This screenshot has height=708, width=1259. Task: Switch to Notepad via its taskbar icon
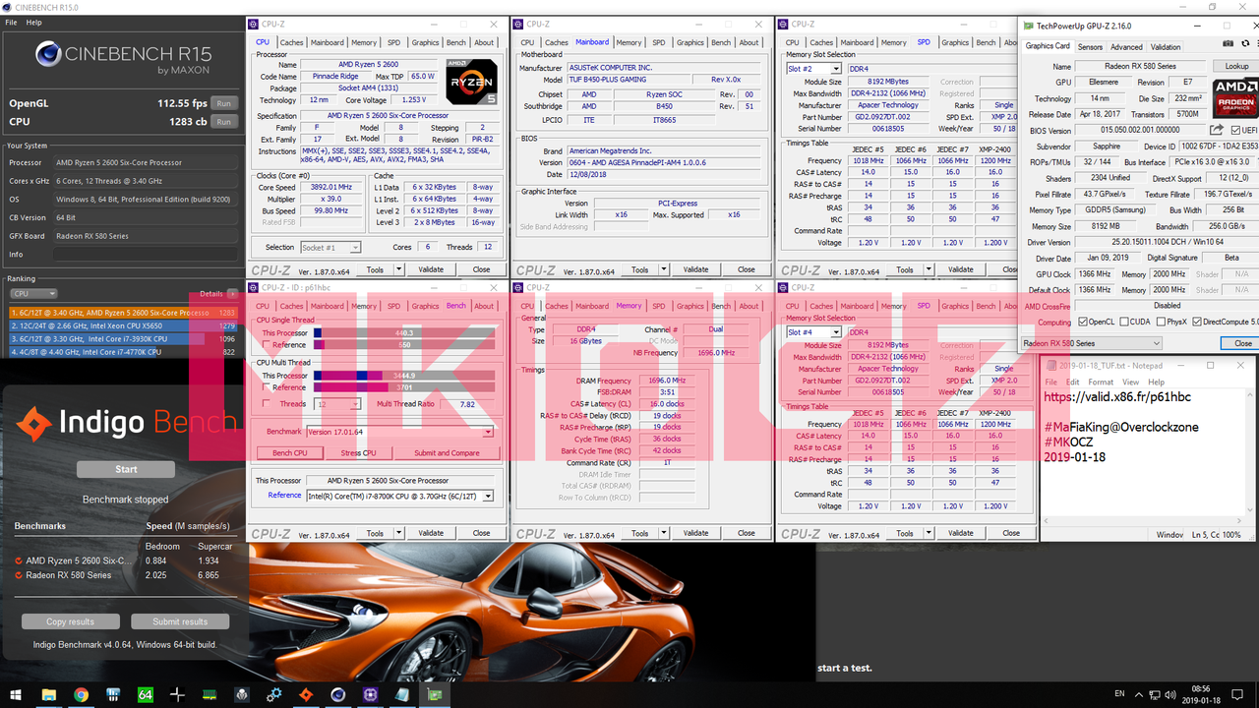pos(402,694)
